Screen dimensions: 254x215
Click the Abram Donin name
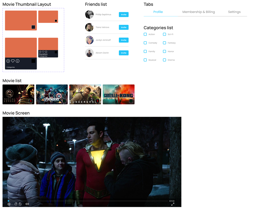pyautogui.click(x=102, y=53)
